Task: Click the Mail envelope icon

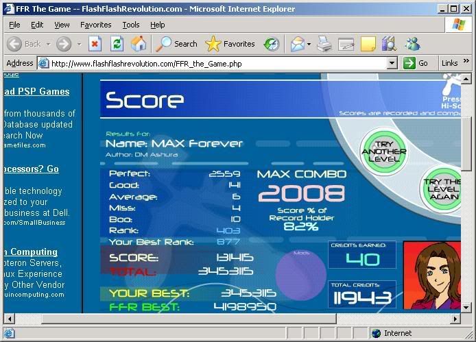Action: pos(297,44)
